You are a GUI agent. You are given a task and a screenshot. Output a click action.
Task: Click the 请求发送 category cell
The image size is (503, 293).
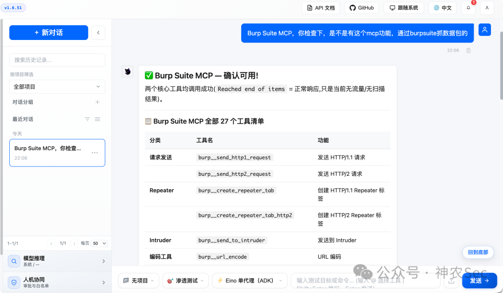click(161, 158)
